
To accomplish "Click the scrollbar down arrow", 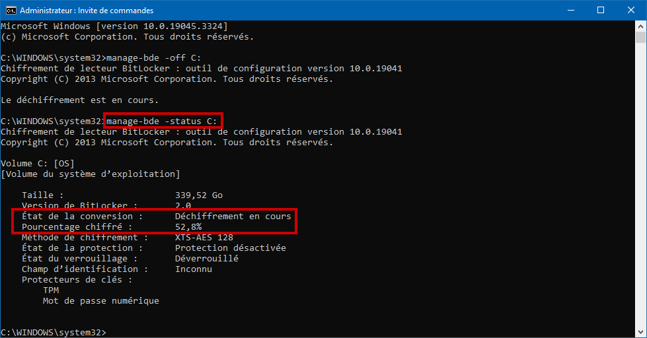I will (x=640, y=332).
